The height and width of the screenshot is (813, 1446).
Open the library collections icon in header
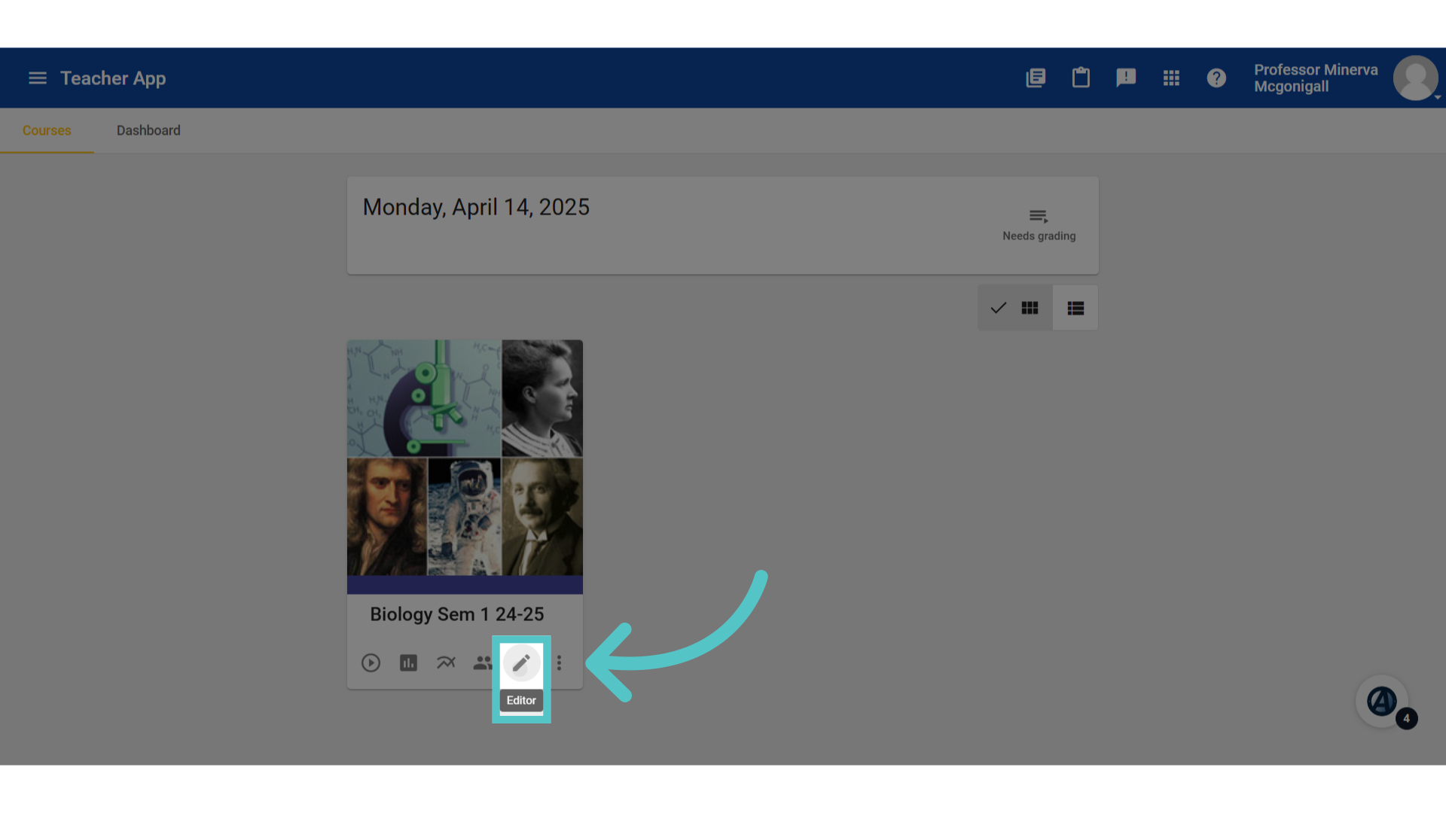point(1036,78)
